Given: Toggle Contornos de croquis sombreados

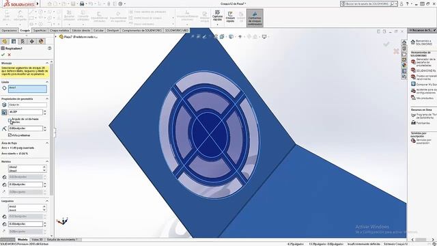Looking at the screenshot, I should (x=255, y=18).
